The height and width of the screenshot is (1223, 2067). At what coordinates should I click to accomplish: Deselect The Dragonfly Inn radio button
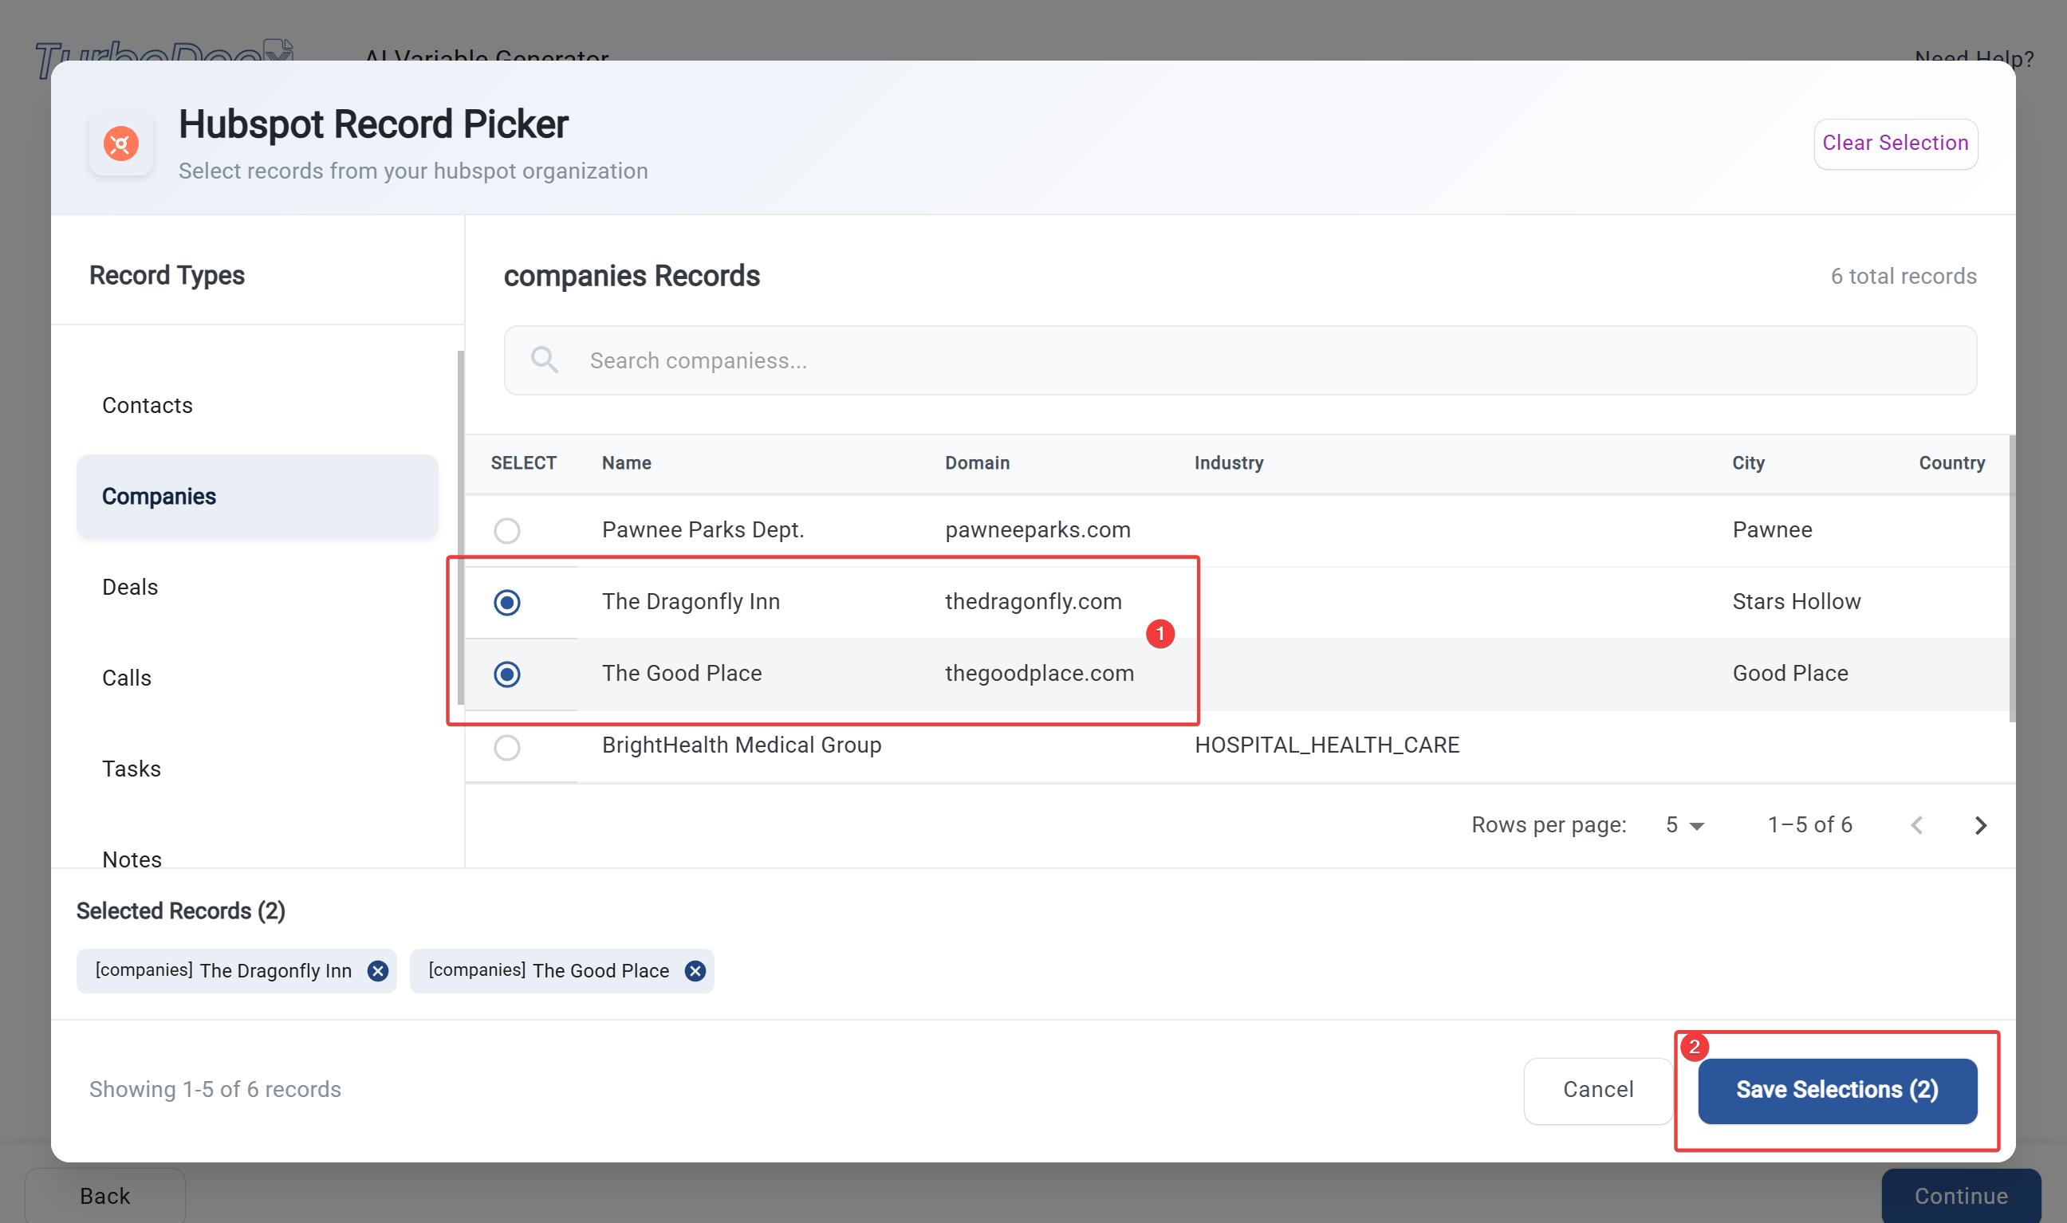507,603
